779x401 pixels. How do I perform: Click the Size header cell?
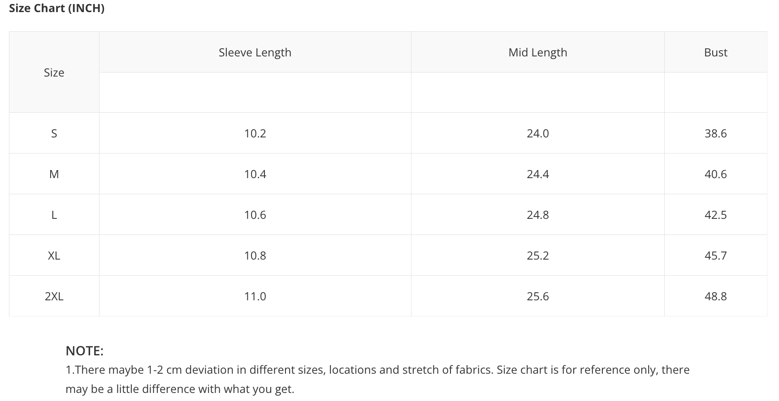click(x=54, y=73)
